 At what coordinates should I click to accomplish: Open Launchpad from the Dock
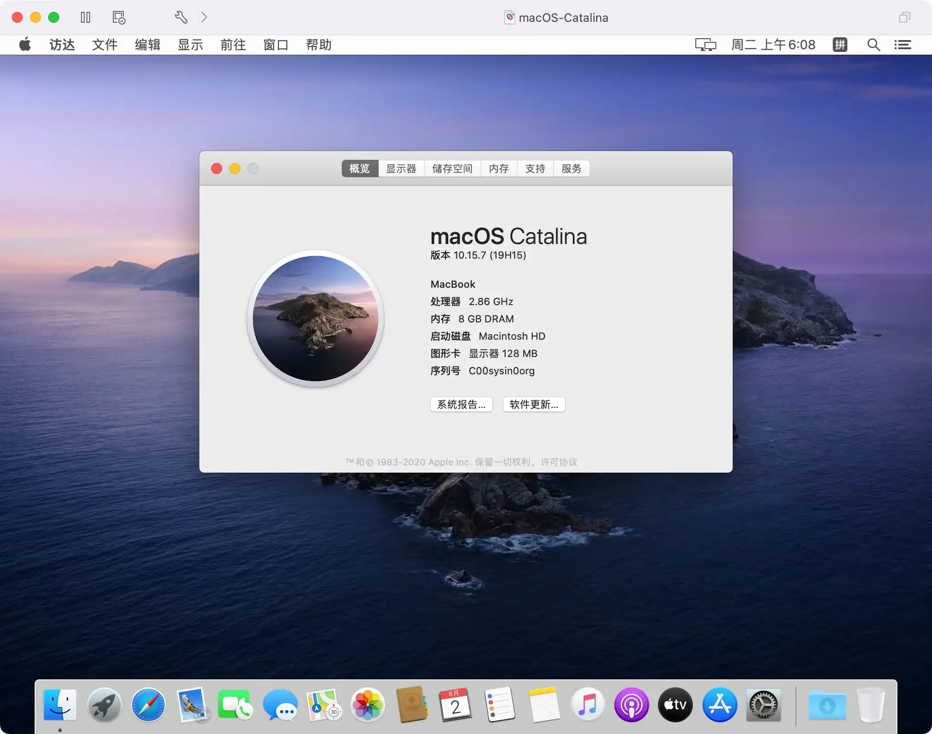click(x=104, y=705)
